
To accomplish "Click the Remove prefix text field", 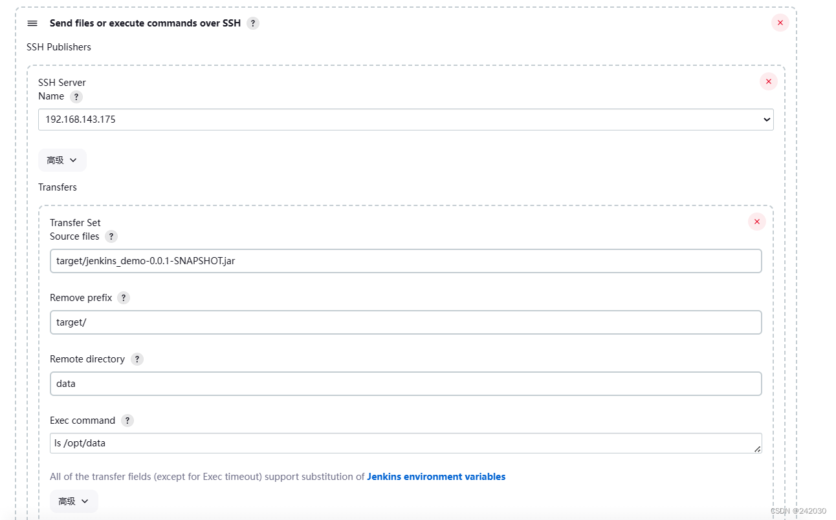I will [x=406, y=322].
